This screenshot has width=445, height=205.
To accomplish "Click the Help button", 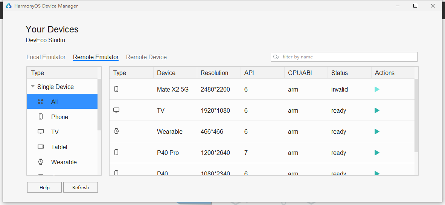I will pos(44,187).
